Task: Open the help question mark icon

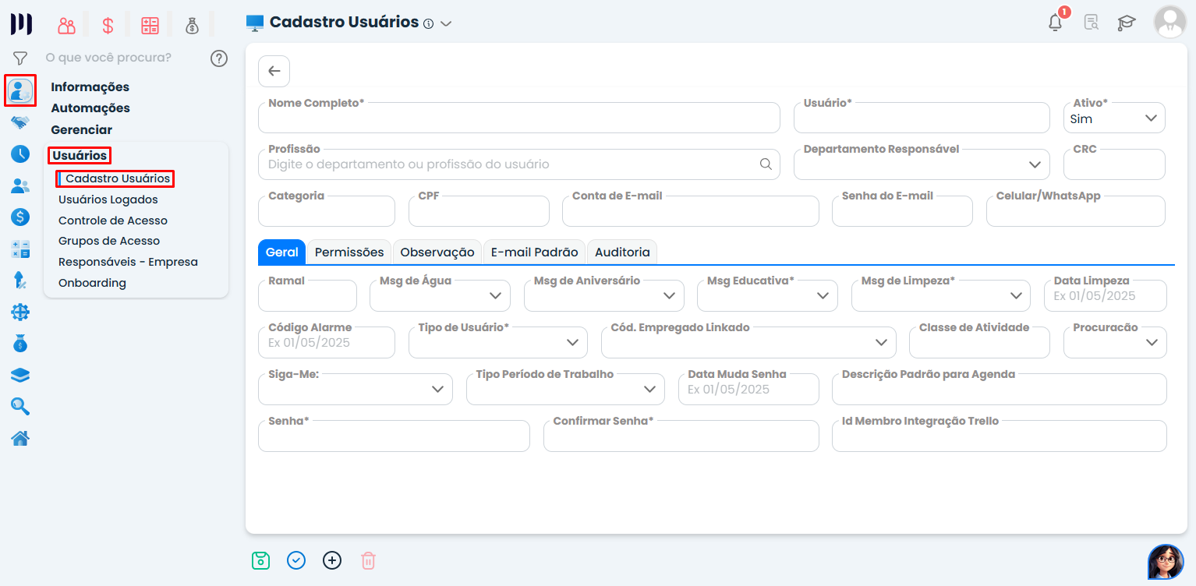Action: click(219, 58)
